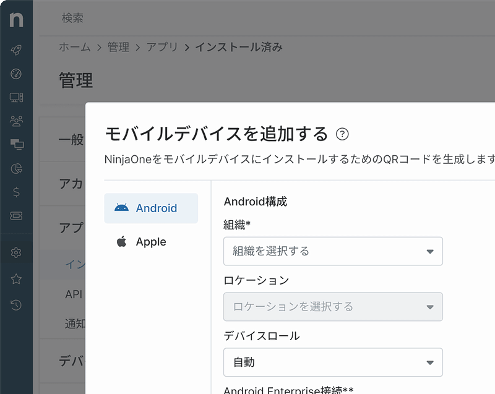Screen dimensions: 495x394
Task: Go to アプリ in the breadcrumb
Action: [162, 47]
